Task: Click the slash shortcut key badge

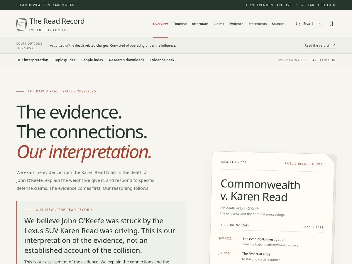Action: click(319, 24)
